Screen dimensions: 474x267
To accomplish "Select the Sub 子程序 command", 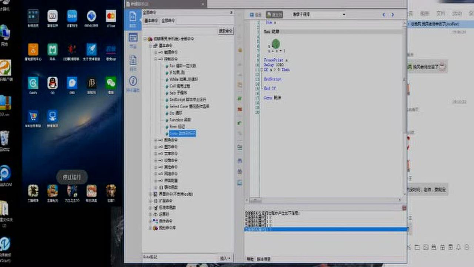I will (178, 93).
